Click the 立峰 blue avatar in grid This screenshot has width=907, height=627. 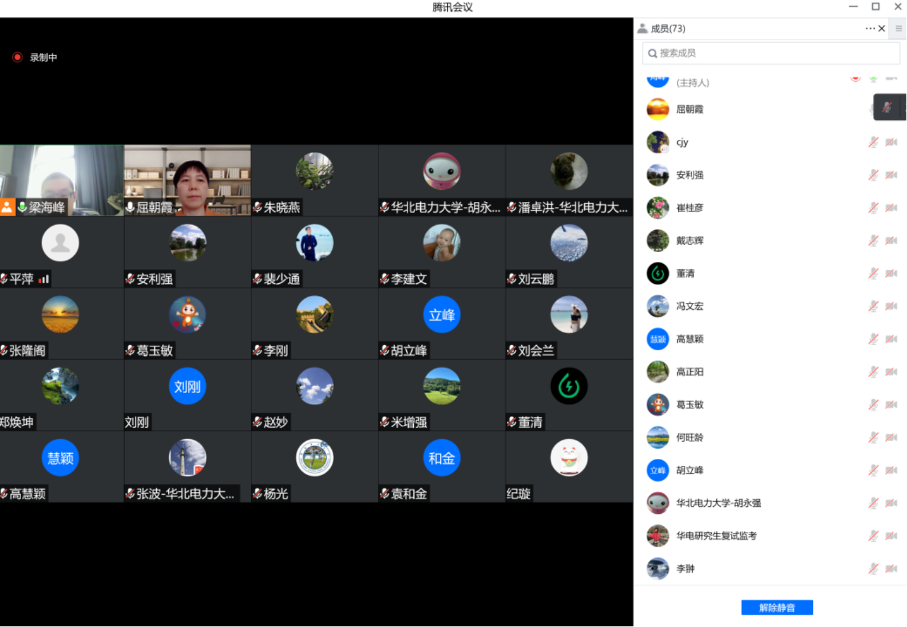point(442,314)
